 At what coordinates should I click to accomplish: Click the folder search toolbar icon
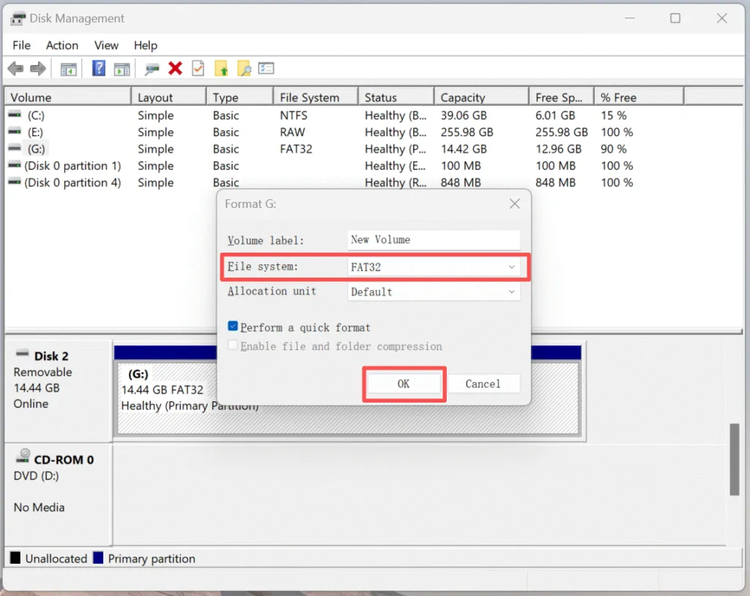[x=244, y=68]
